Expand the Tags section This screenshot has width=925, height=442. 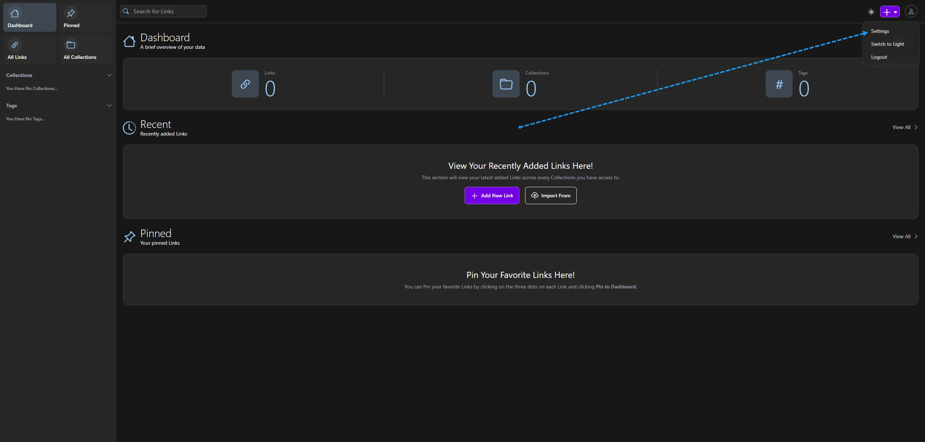[109, 106]
